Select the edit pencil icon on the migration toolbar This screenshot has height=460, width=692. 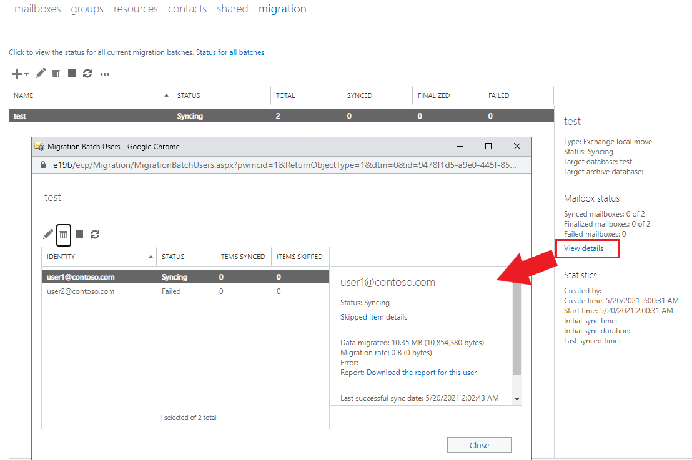click(x=40, y=73)
